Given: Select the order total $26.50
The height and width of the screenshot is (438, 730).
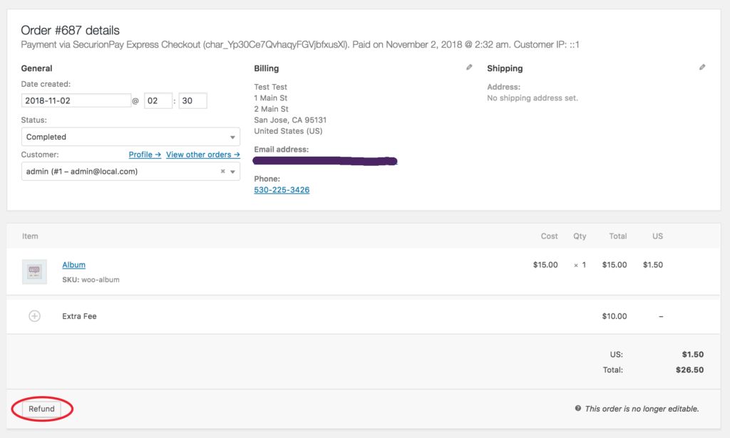Looking at the screenshot, I should (x=689, y=370).
